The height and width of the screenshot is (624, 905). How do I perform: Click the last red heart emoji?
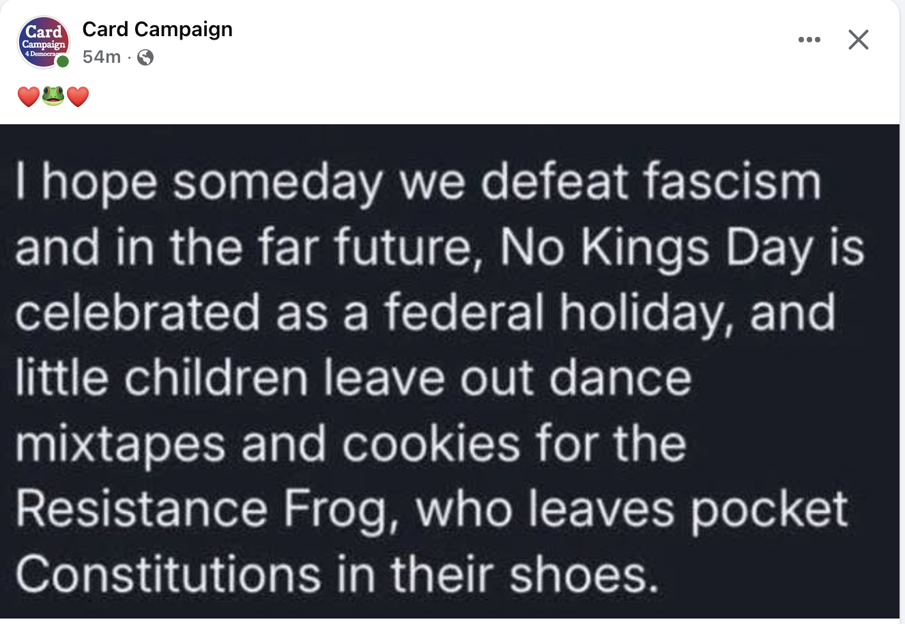pyautogui.click(x=78, y=97)
